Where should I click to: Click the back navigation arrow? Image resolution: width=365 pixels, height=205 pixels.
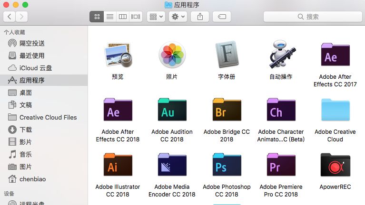(10, 17)
